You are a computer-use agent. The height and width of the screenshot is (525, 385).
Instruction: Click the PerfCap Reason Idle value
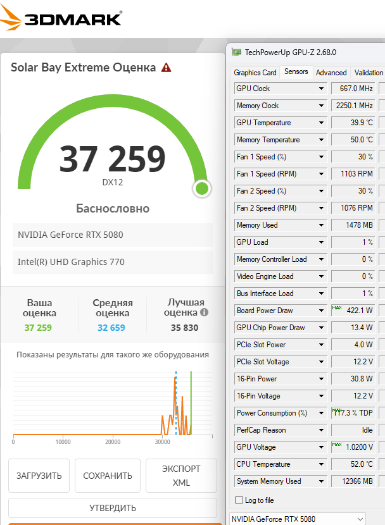point(353,430)
